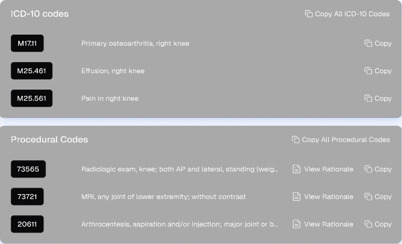The width and height of the screenshot is (402, 244).
Task: Click copy icon for Pain in right knee
Action: [368, 98]
